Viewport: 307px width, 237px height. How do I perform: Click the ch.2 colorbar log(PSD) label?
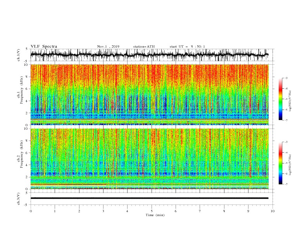pos(290,165)
